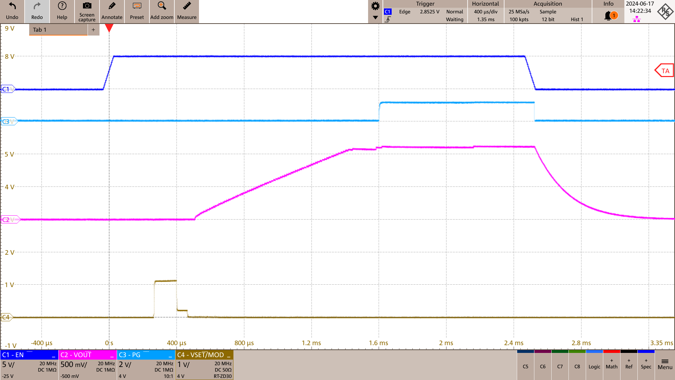675x380 pixels.
Task: Open Help question mark icon
Action: coord(62,6)
